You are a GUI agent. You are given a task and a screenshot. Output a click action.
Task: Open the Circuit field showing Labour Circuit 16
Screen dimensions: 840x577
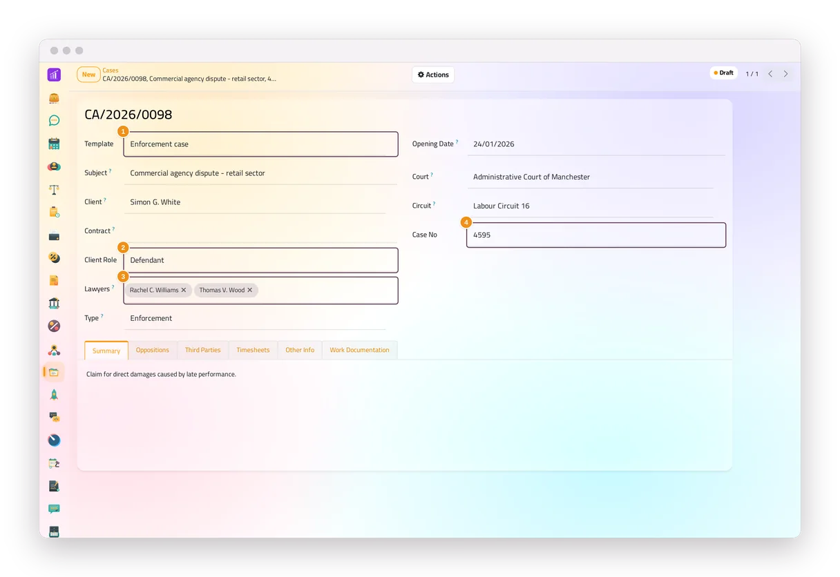tap(591, 206)
